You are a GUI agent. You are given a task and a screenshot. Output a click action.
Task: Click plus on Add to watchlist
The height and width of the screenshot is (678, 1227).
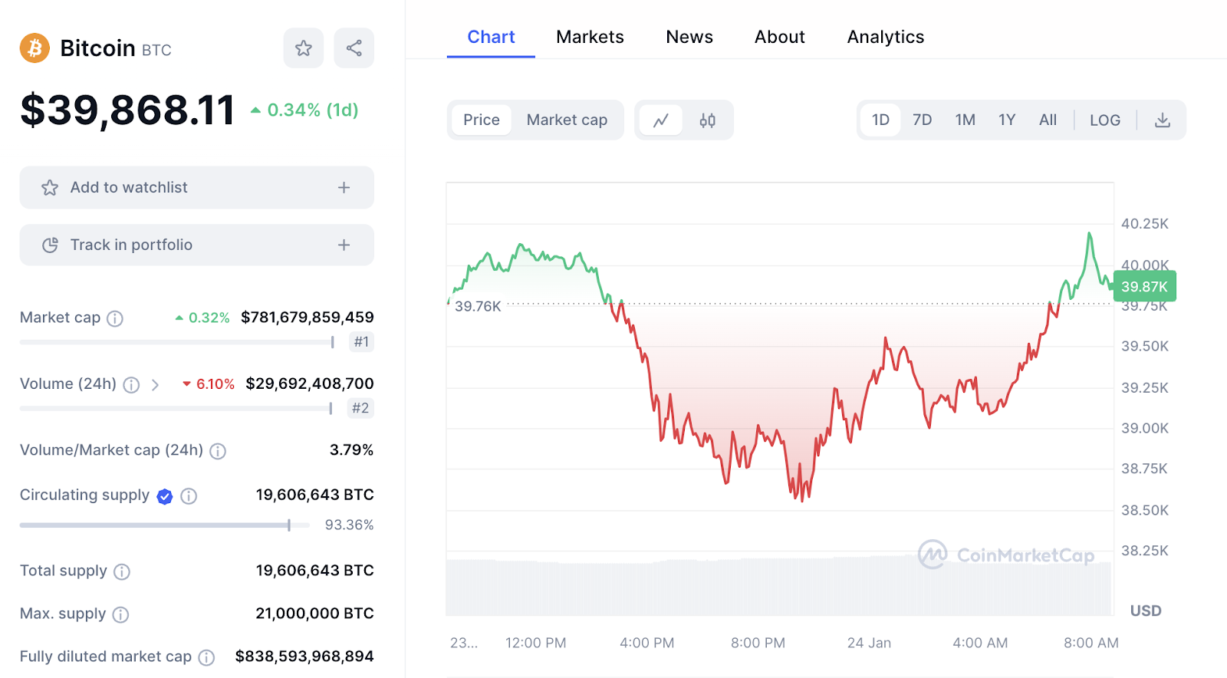(x=344, y=188)
